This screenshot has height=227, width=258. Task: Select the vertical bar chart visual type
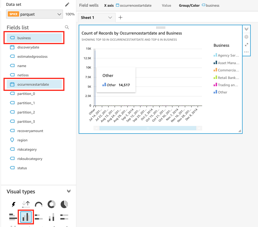pyautogui.click(x=26, y=217)
